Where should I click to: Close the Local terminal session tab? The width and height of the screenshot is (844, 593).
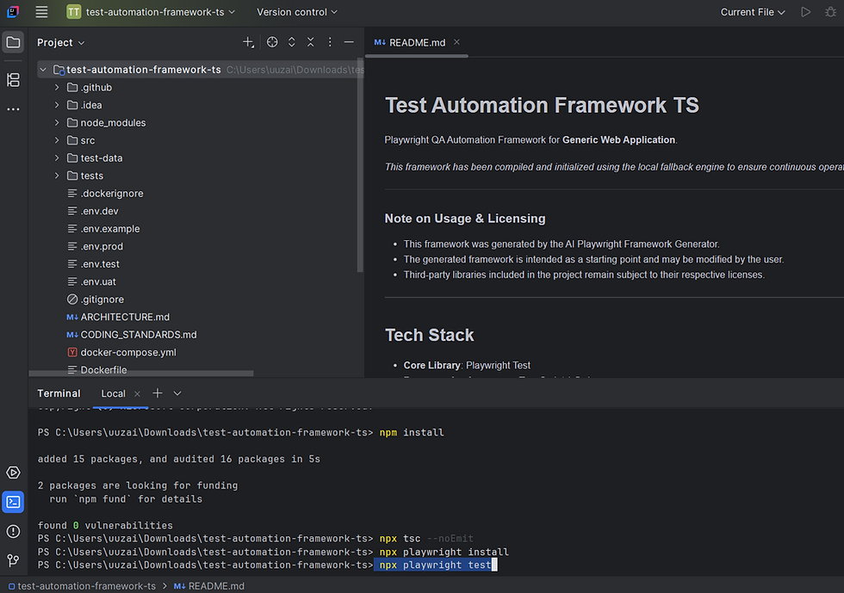tap(137, 394)
